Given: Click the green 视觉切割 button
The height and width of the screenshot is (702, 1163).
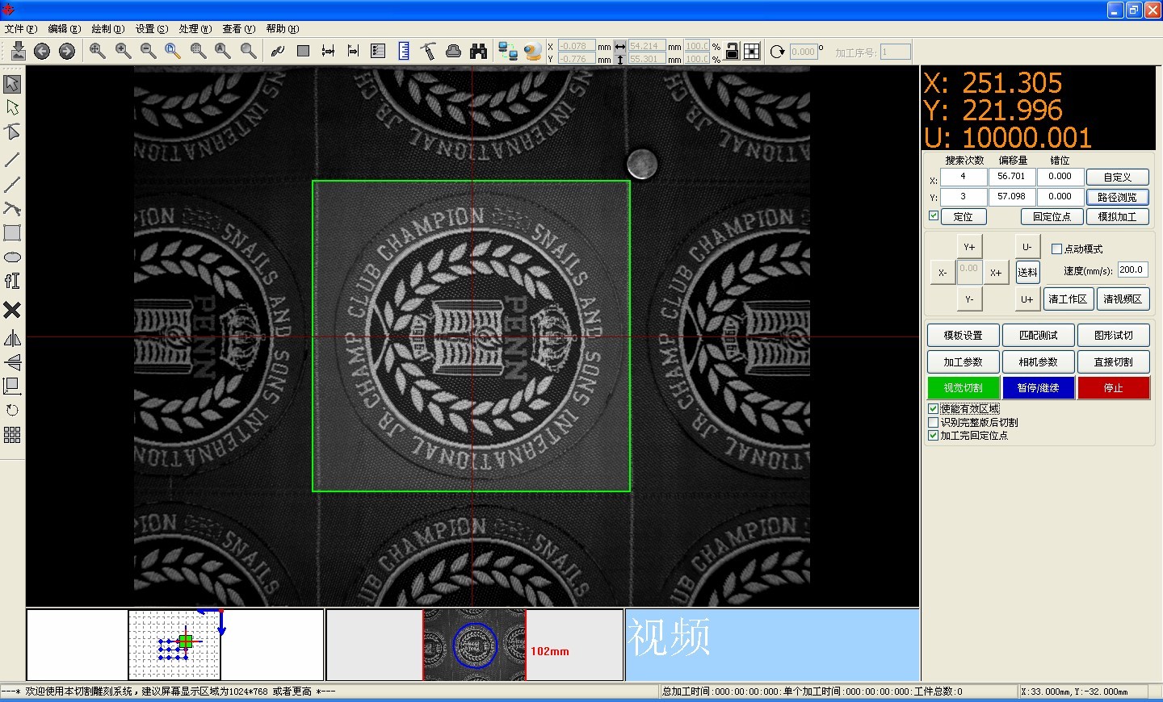Looking at the screenshot, I should tap(964, 388).
